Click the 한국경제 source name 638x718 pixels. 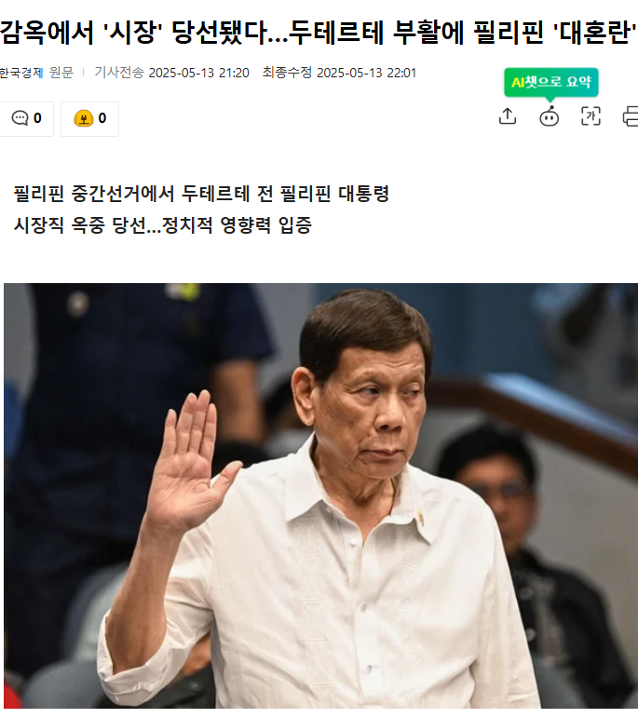[x=21, y=73]
